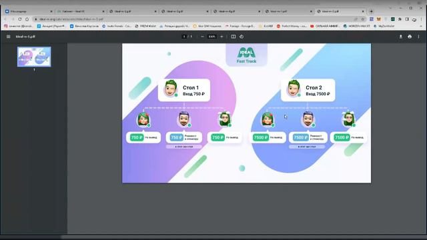Open the Forsage bookmark

240,26
